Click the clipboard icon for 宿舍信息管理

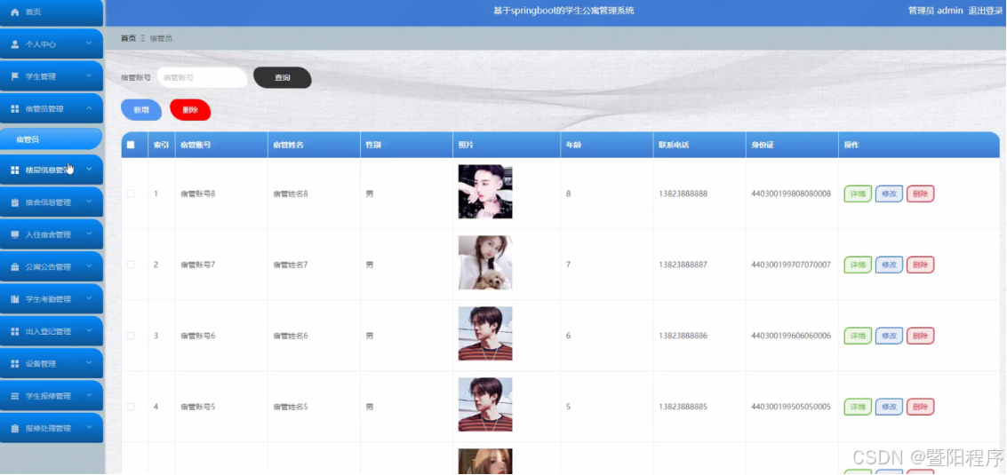pyautogui.click(x=15, y=202)
